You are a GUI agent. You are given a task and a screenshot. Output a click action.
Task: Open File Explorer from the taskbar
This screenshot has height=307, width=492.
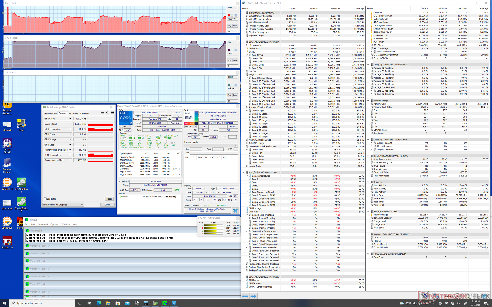point(108,303)
